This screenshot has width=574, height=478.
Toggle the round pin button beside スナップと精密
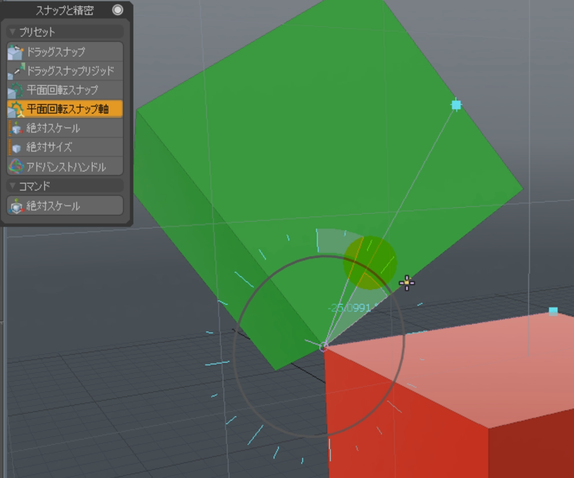coord(118,10)
